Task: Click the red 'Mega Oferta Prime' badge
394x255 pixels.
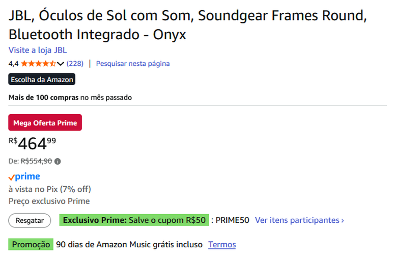Action: point(45,123)
